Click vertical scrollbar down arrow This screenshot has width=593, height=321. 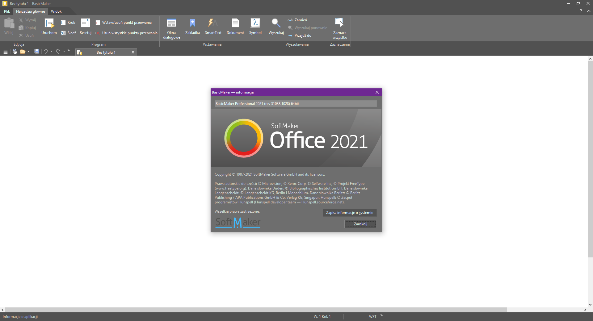[590, 305]
